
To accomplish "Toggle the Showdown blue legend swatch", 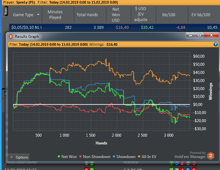I will tap(114, 156).
